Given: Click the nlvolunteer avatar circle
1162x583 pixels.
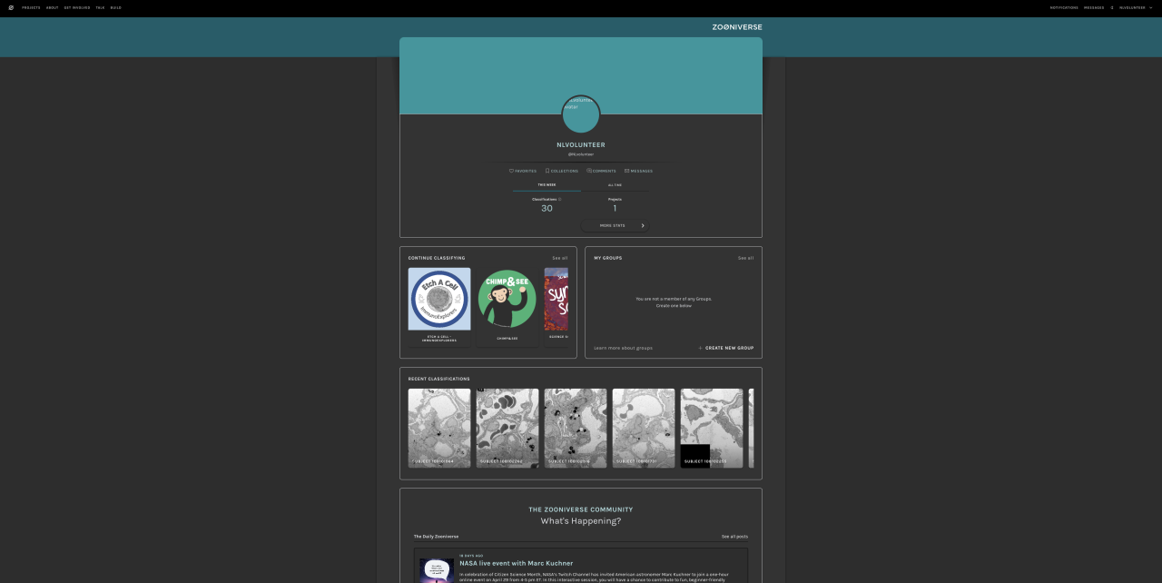Looking at the screenshot, I should coord(581,114).
